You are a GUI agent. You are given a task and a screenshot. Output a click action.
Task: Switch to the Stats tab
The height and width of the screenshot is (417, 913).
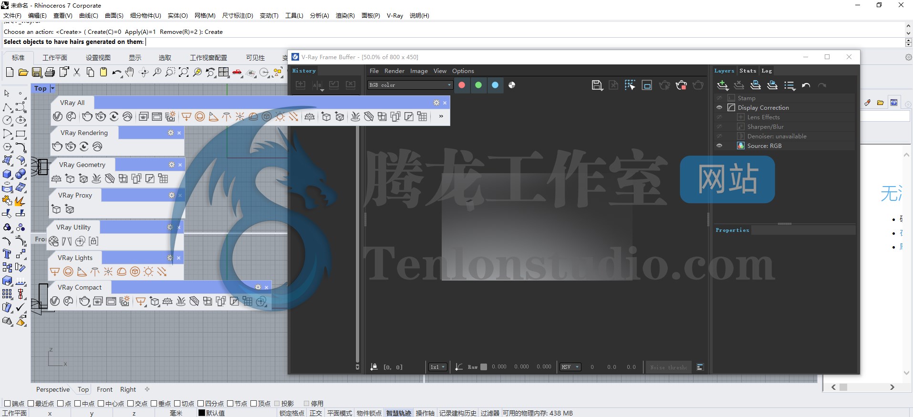[748, 71]
